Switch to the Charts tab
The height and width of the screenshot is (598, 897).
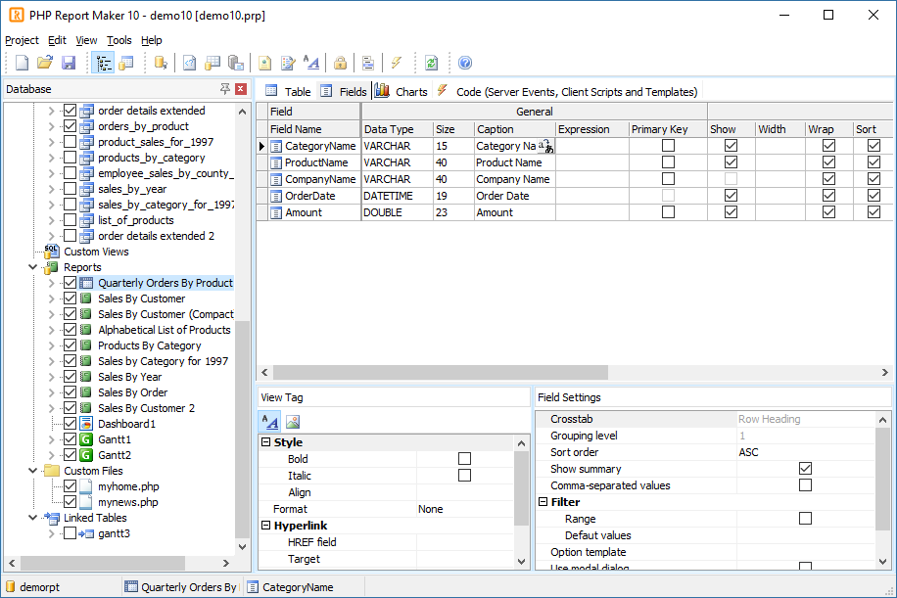tap(401, 91)
